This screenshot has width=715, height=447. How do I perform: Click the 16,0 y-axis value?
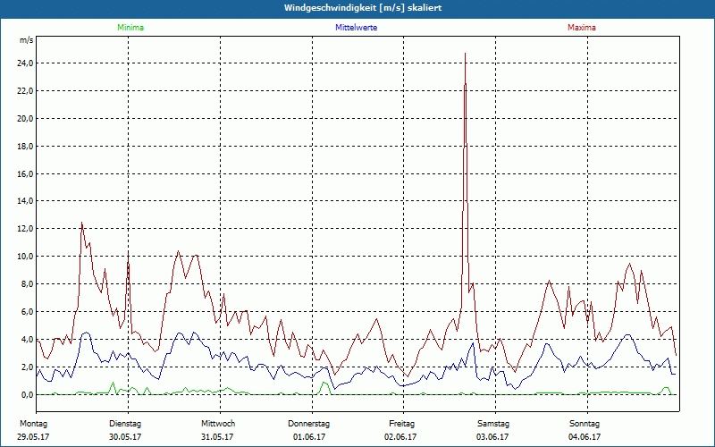click(x=25, y=173)
